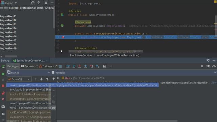Click the debug settings layout icon below the camera
The width and height of the screenshot is (217, 122).
click(3, 114)
